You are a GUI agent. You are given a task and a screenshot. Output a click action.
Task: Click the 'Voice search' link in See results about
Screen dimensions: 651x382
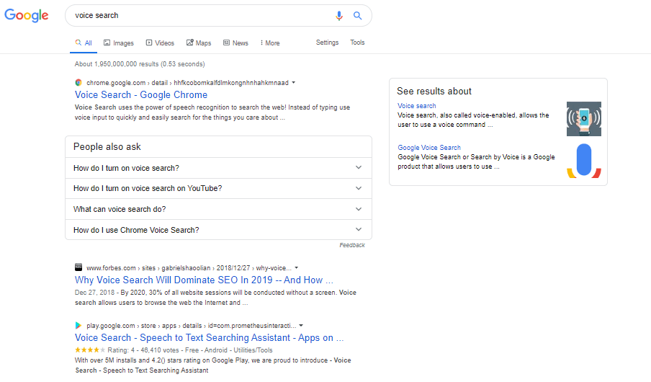coord(416,105)
